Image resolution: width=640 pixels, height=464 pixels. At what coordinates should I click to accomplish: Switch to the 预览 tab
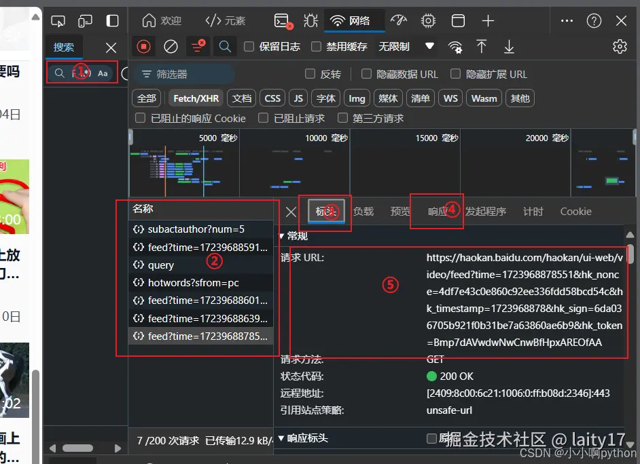pyautogui.click(x=400, y=211)
